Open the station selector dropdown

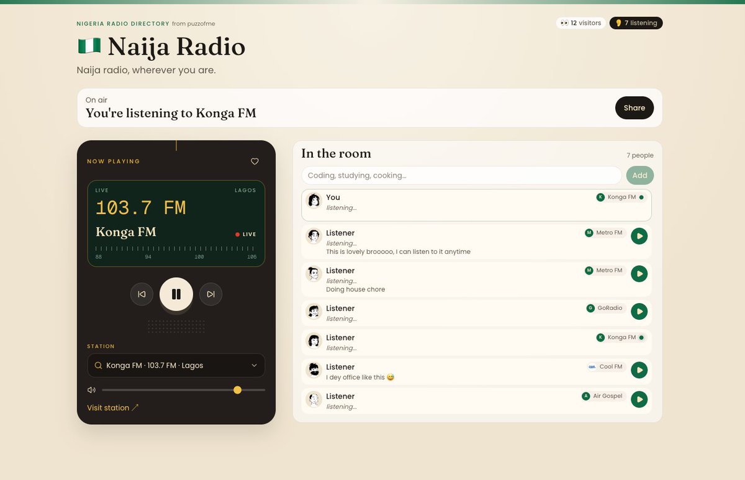[x=176, y=366]
